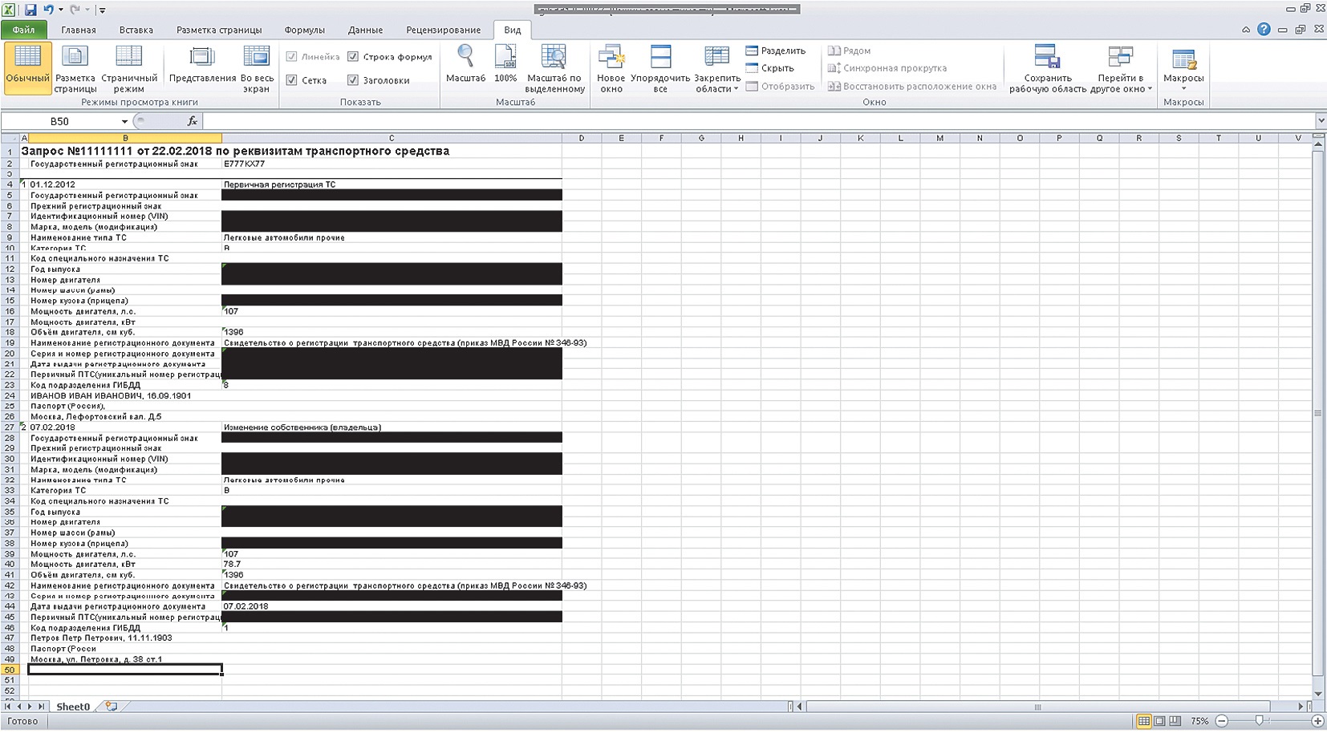Go to first sheet navigation arrow
Image resolution: width=1327 pixels, height=733 pixels.
[x=9, y=707]
